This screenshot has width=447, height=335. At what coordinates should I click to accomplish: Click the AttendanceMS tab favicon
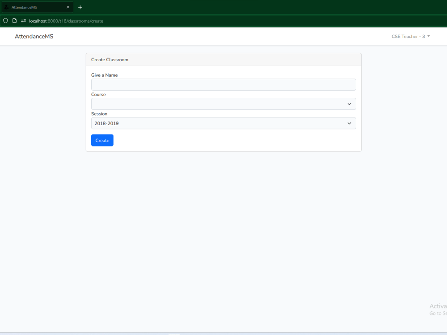[x=6, y=7]
